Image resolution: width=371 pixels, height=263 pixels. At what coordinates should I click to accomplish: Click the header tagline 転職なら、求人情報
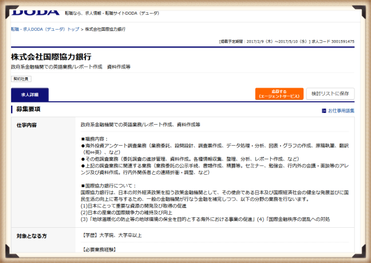pyautogui.click(x=112, y=13)
